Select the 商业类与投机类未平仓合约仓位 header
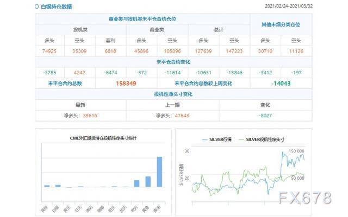The width and height of the screenshot is (348, 217). (x=142, y=19)
